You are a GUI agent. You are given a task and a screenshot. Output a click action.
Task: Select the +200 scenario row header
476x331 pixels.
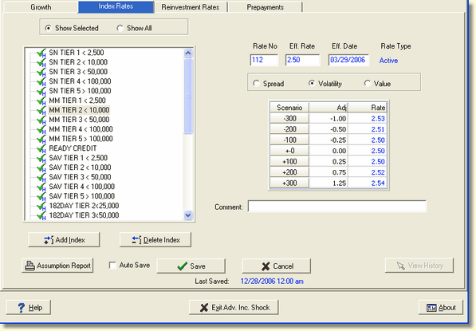tap(289, 172)
